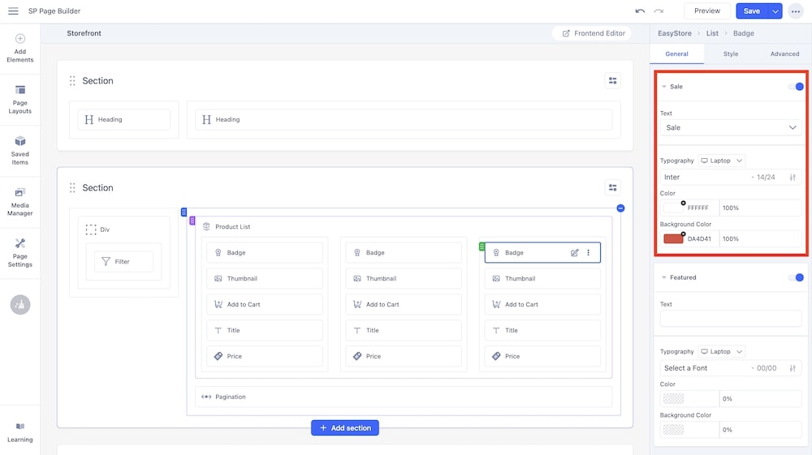This screenshot has width=812, height=455.
Task: Open Page Settings from sidebar
Action: [20, 252]
